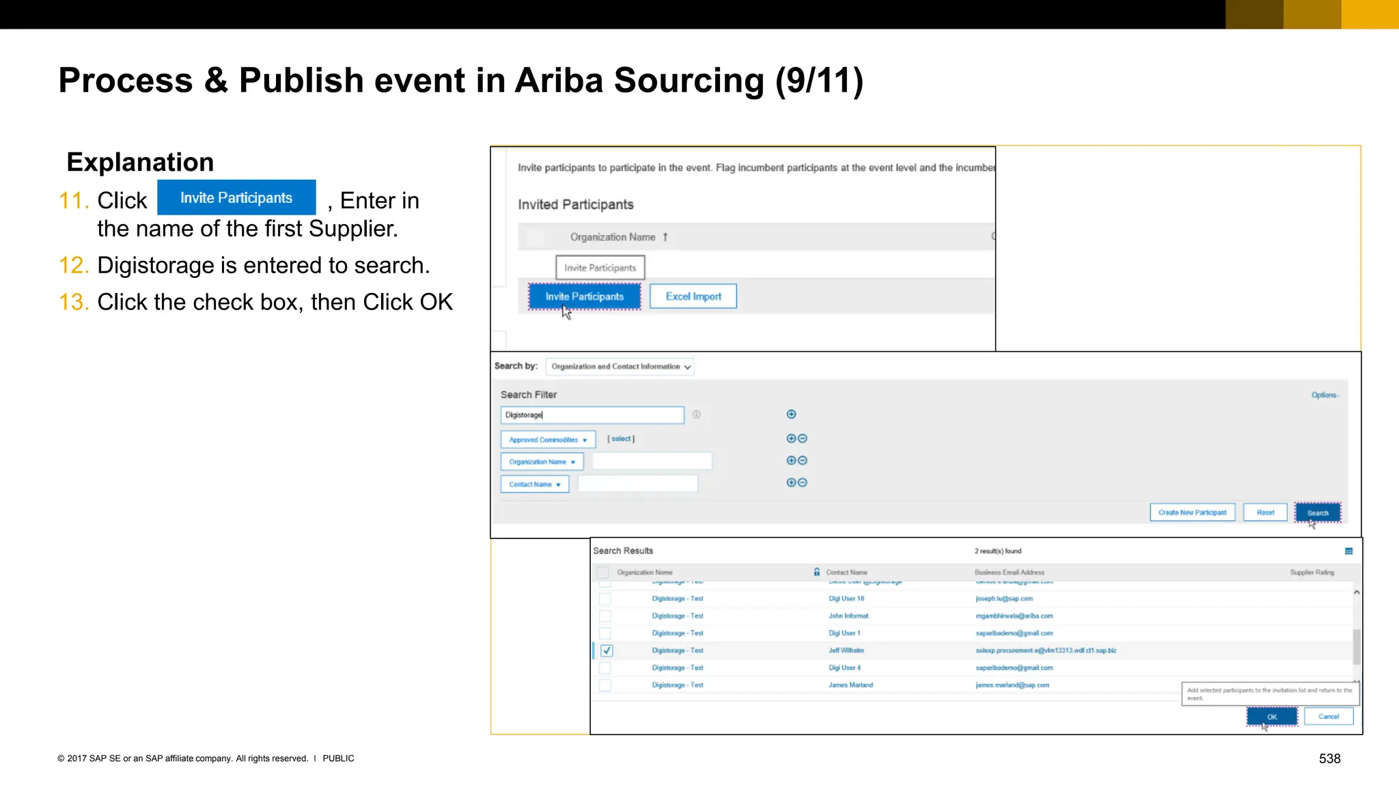Check the box for the James Marland row

pyautogui.click(x=605, y=685)
